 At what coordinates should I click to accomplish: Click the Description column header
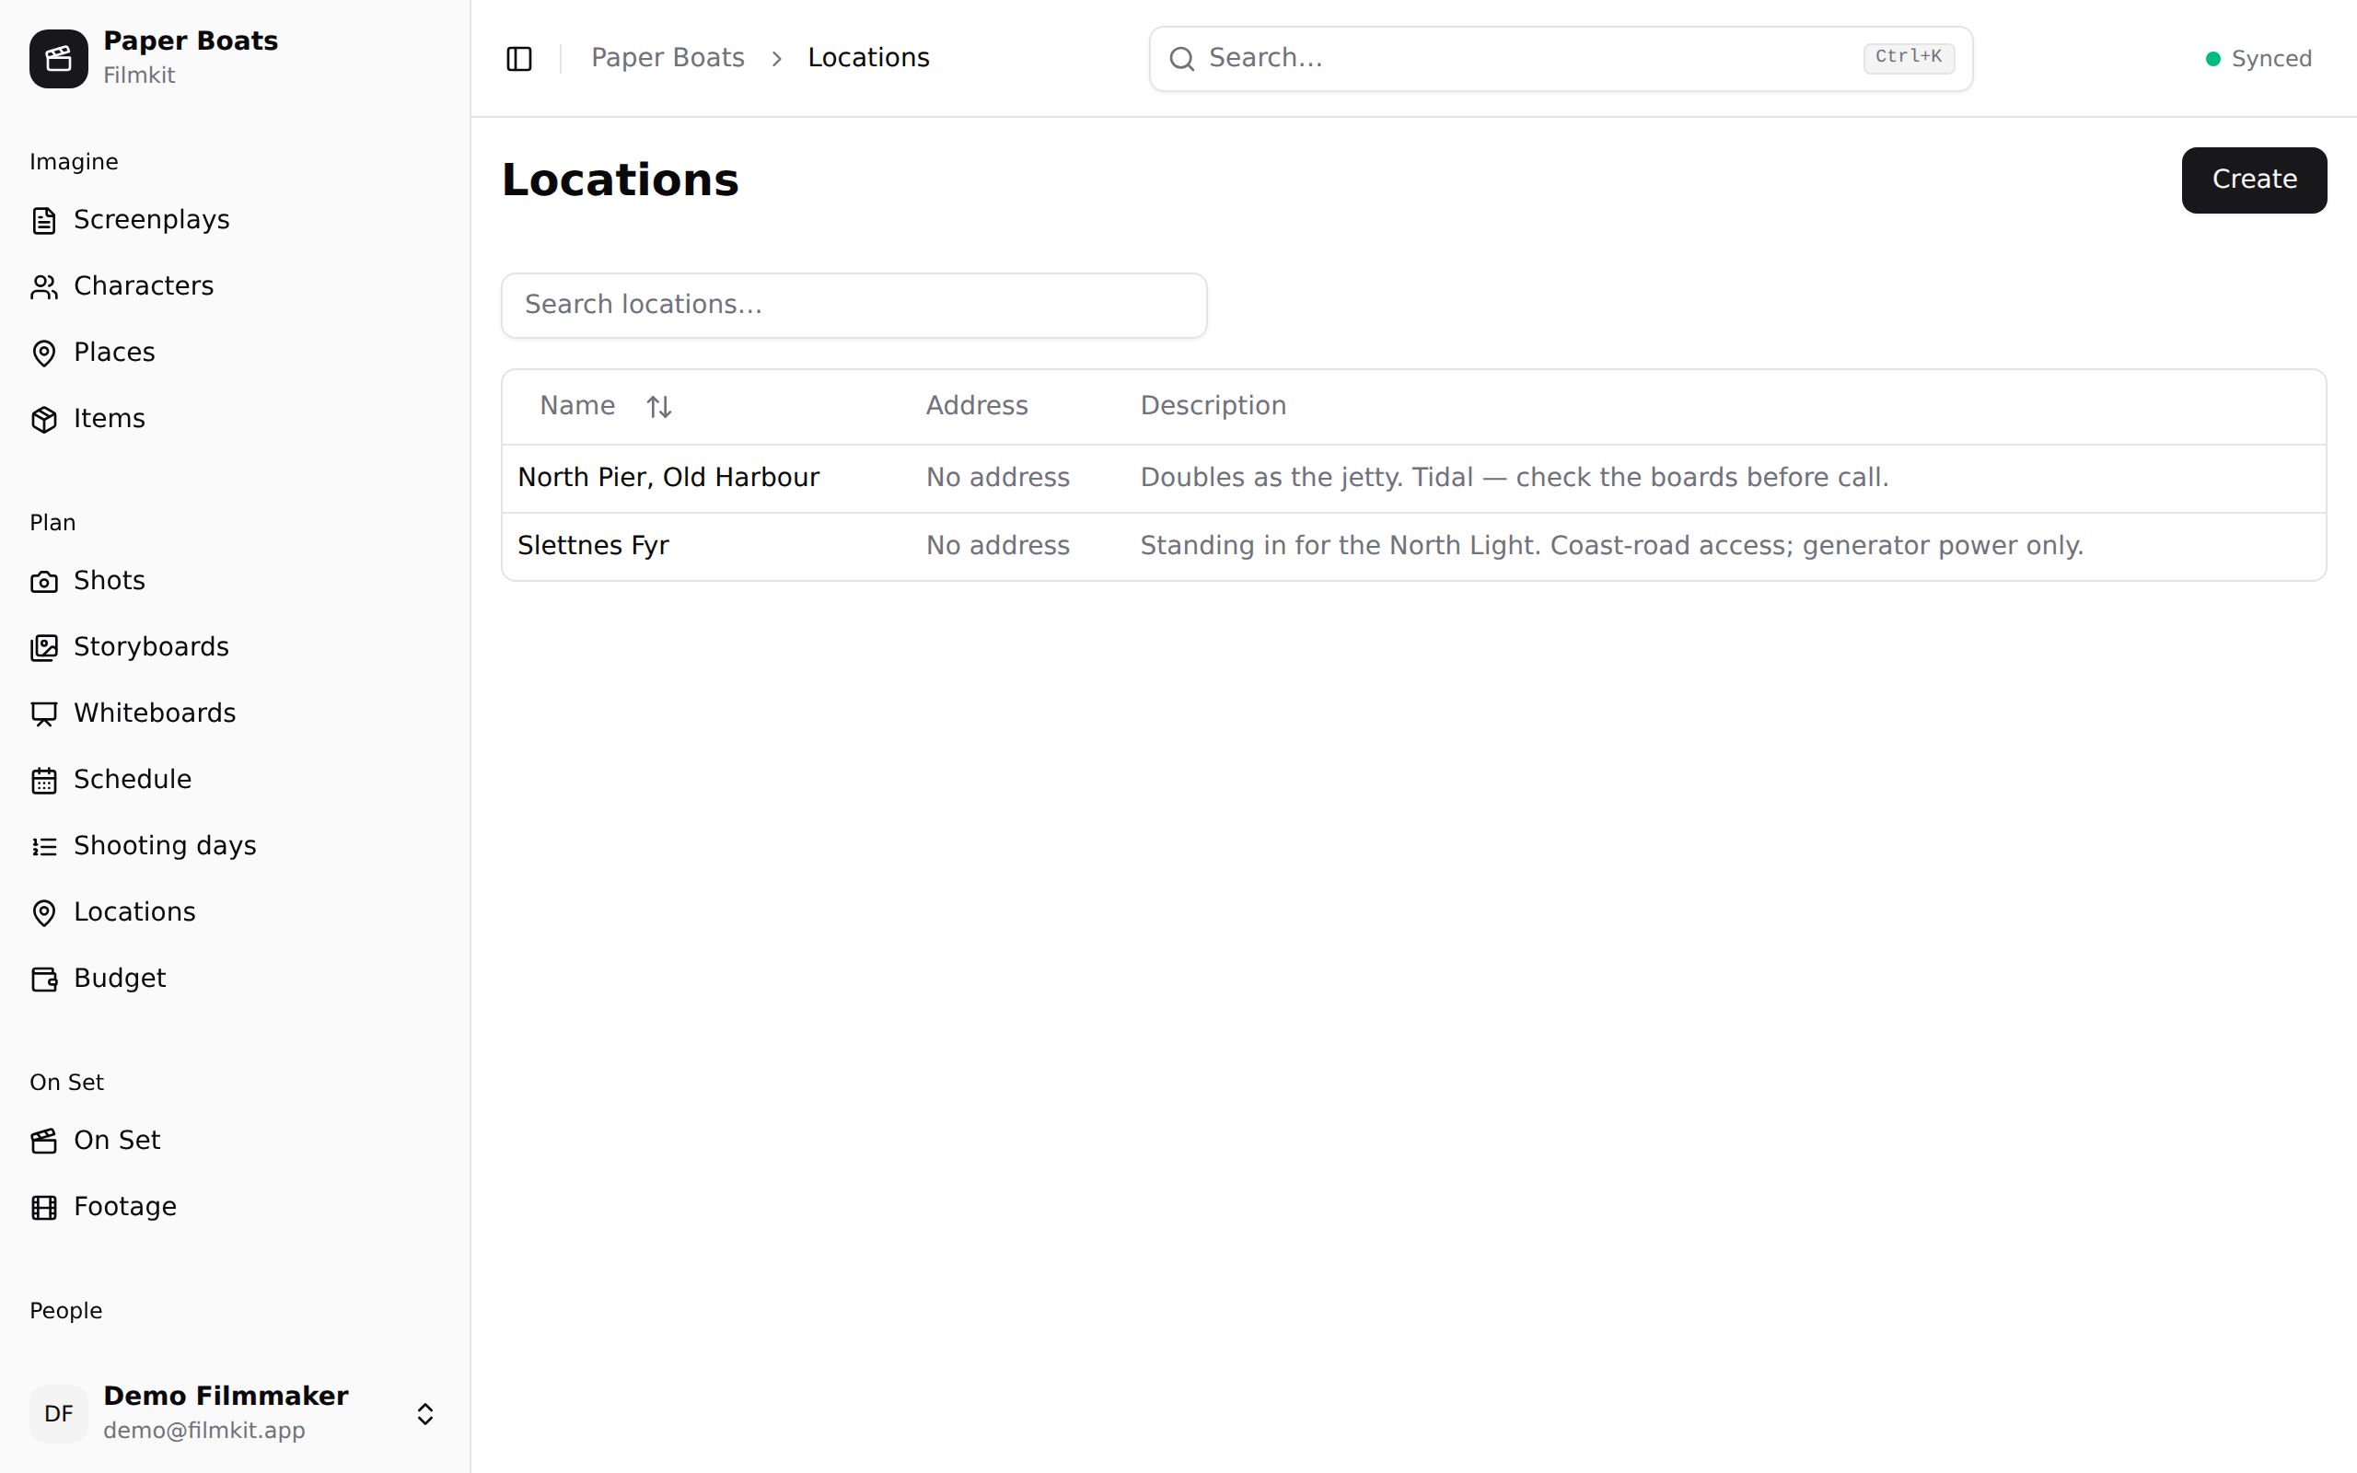(x=1213, y=405)
